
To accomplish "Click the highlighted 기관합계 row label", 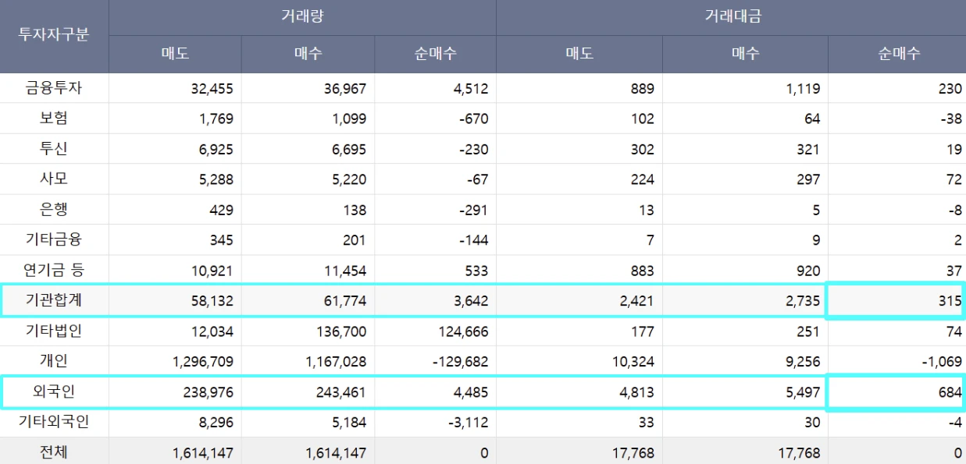I will [54, 301].
